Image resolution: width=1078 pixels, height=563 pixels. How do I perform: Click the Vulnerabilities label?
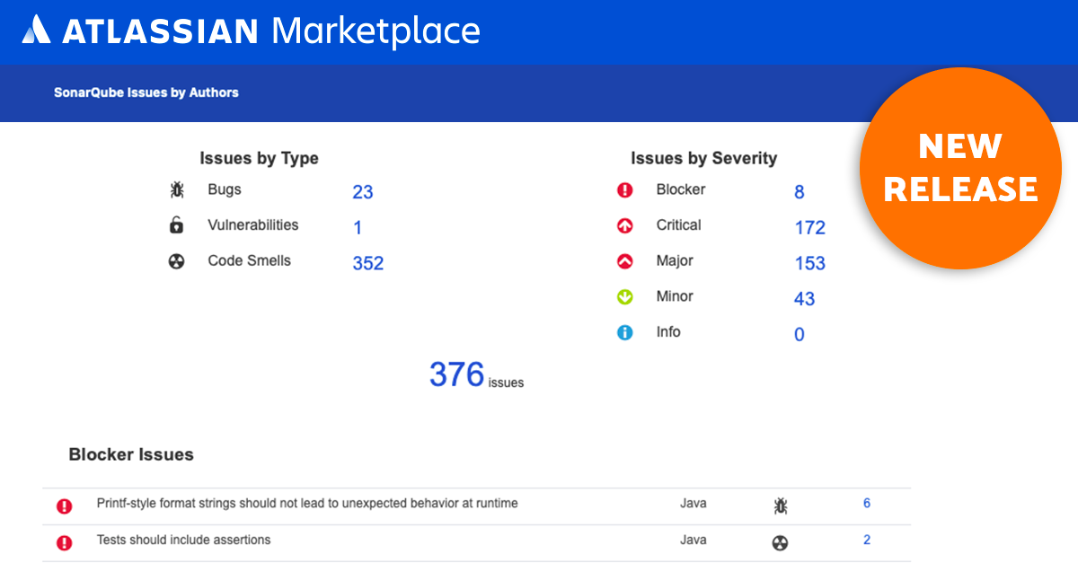point(253,225)
